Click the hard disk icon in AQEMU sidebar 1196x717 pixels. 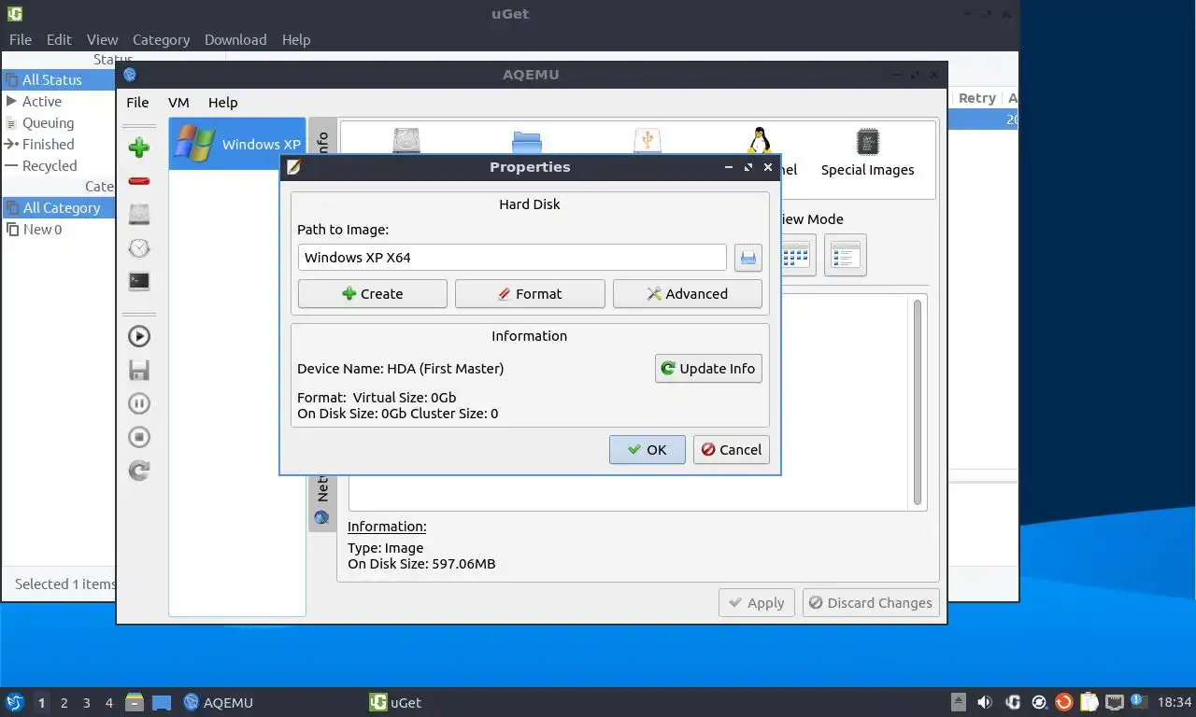[x=139, y=214]
